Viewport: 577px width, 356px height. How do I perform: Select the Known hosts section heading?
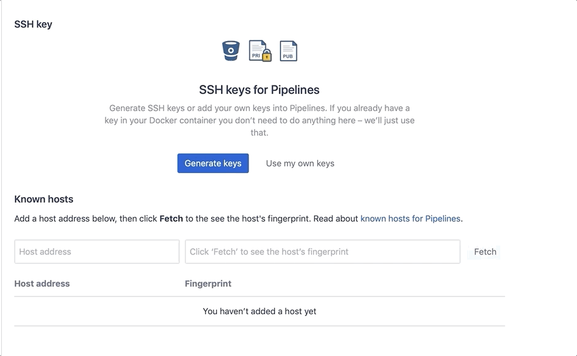click(x=44, y=199)
